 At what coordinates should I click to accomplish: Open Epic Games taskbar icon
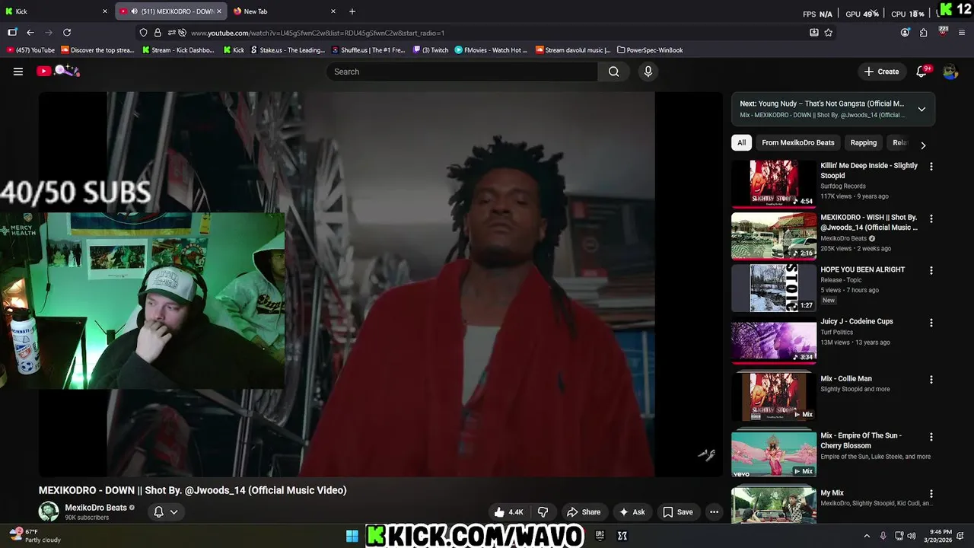600,536
